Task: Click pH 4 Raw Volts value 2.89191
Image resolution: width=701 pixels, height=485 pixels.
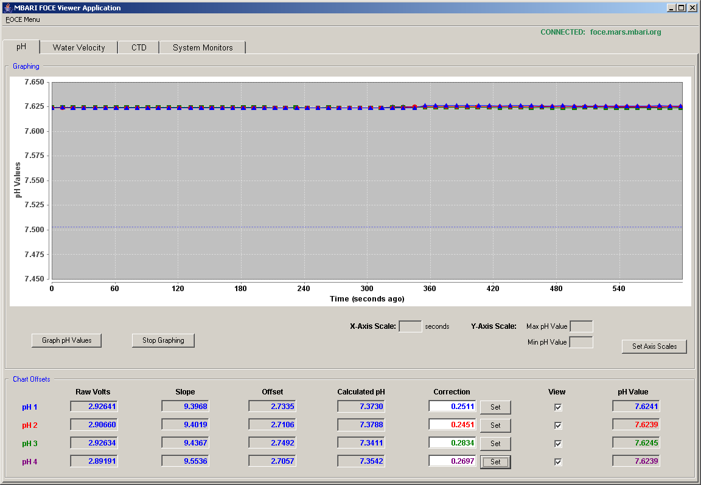Action: click(x=94, y=461)
